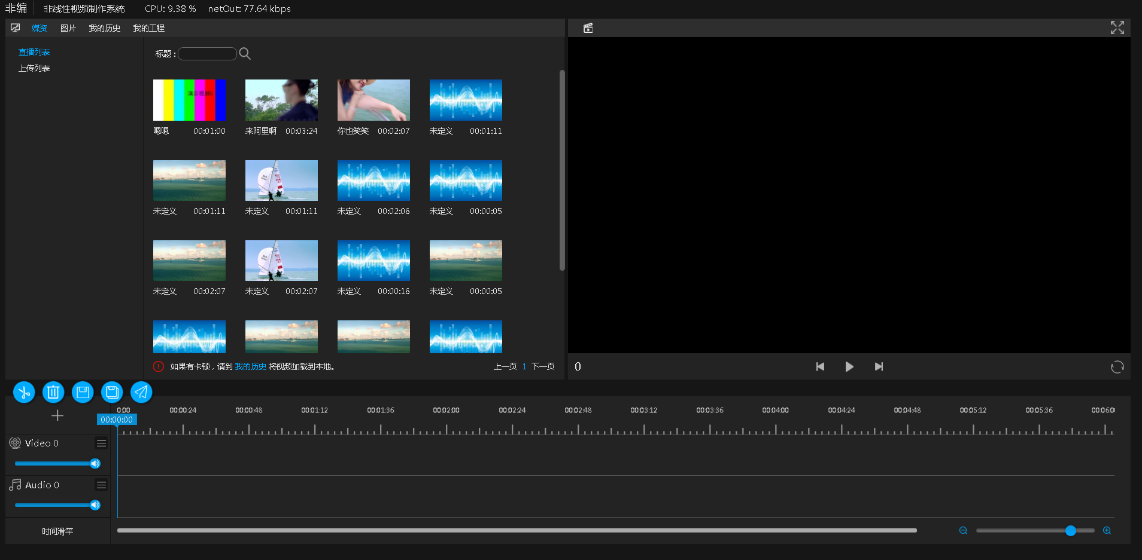
Task: Select waveform clip with 00:01:11 duration
Action: tap(466, 100)
